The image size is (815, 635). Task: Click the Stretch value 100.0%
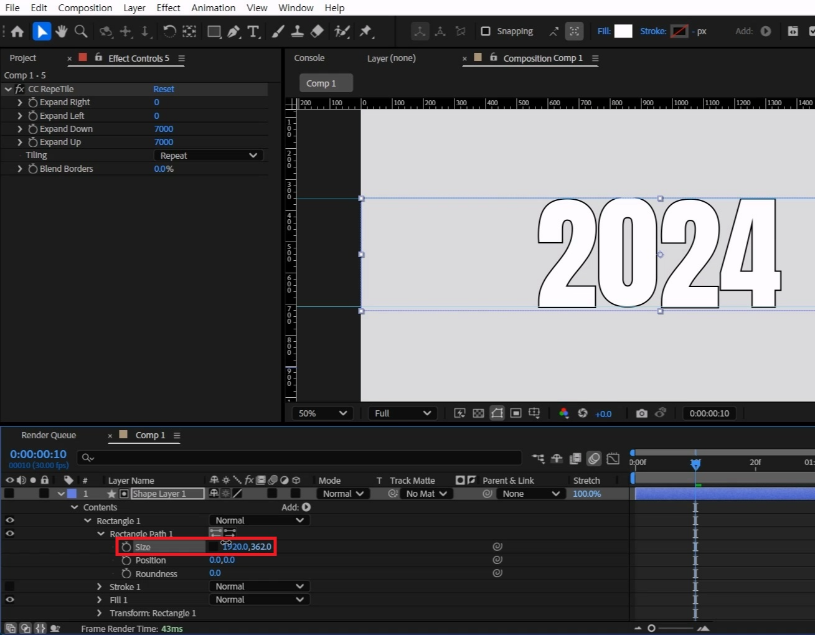(587, 494)
